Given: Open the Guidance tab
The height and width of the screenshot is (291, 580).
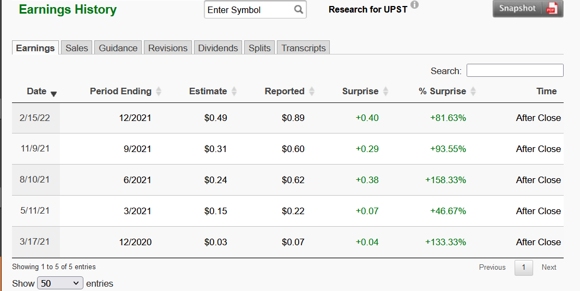Looking at the screenshot, I should (118, 48).
